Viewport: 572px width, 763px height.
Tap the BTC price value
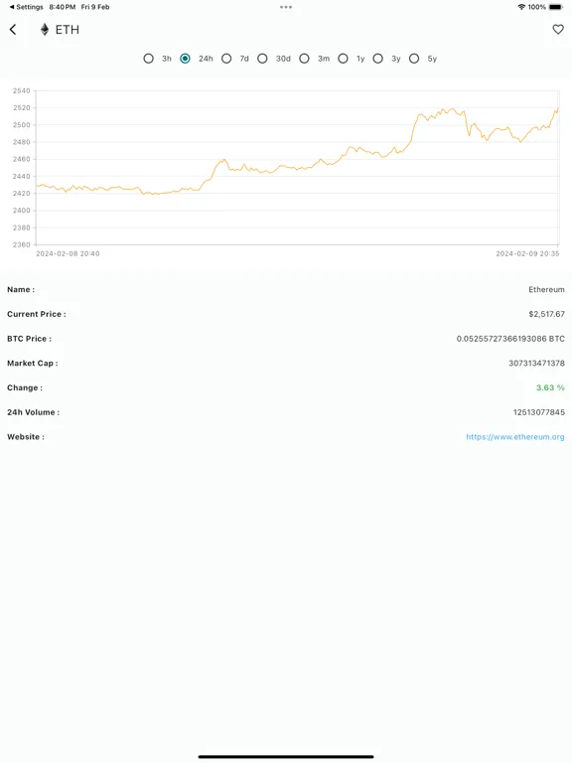tap(510, 339)
